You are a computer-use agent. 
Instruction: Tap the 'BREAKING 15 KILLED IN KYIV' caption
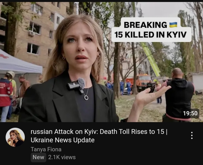[151, 30]
